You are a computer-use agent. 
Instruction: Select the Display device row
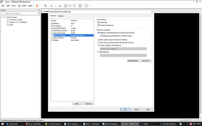[72, 40]
